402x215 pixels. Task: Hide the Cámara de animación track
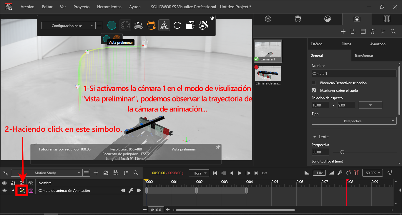4,191
